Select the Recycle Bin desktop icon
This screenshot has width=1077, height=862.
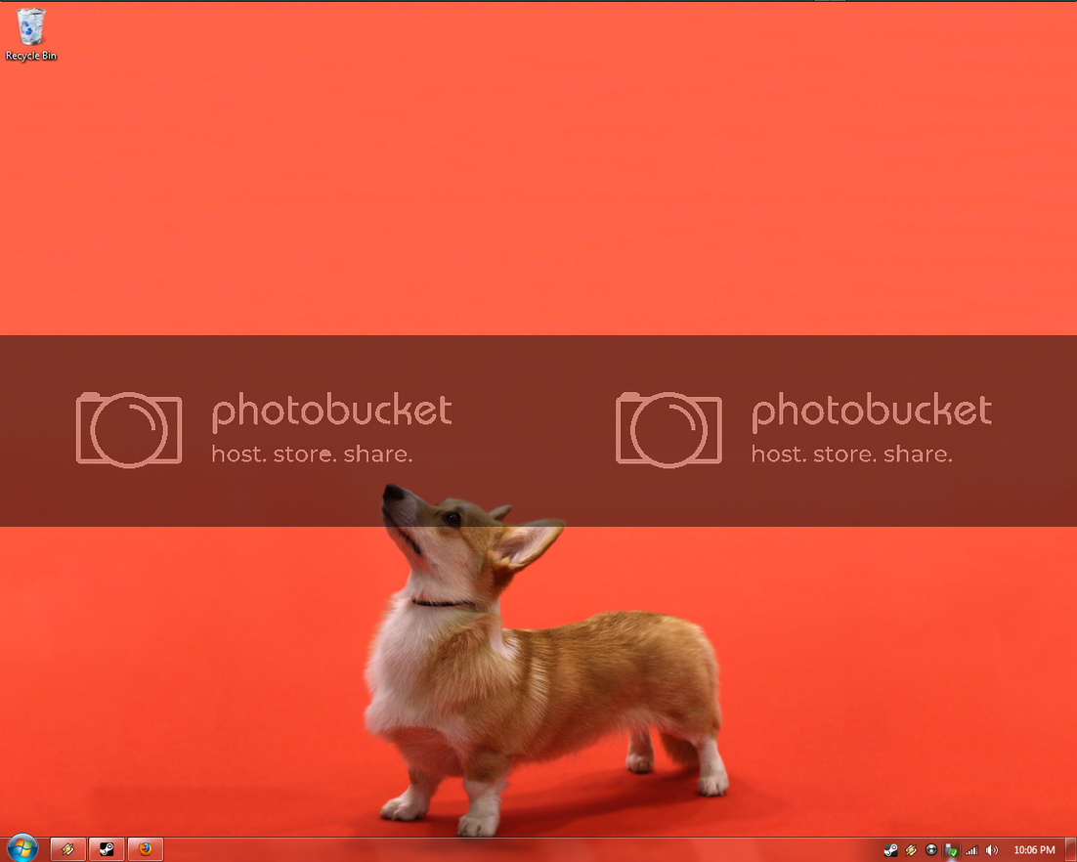(x=31, y=26)
